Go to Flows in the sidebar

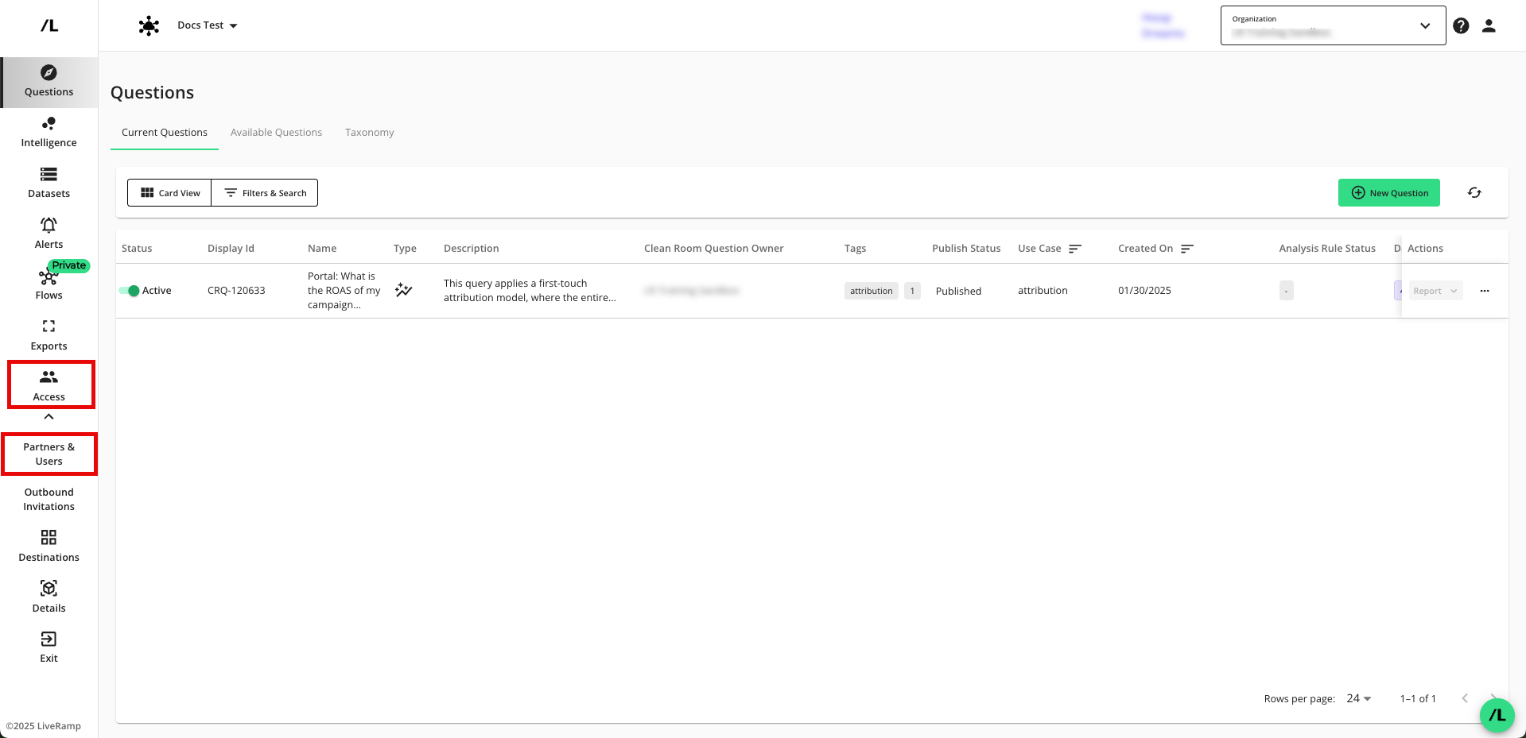pyautogui.click(x=49, y=284)
